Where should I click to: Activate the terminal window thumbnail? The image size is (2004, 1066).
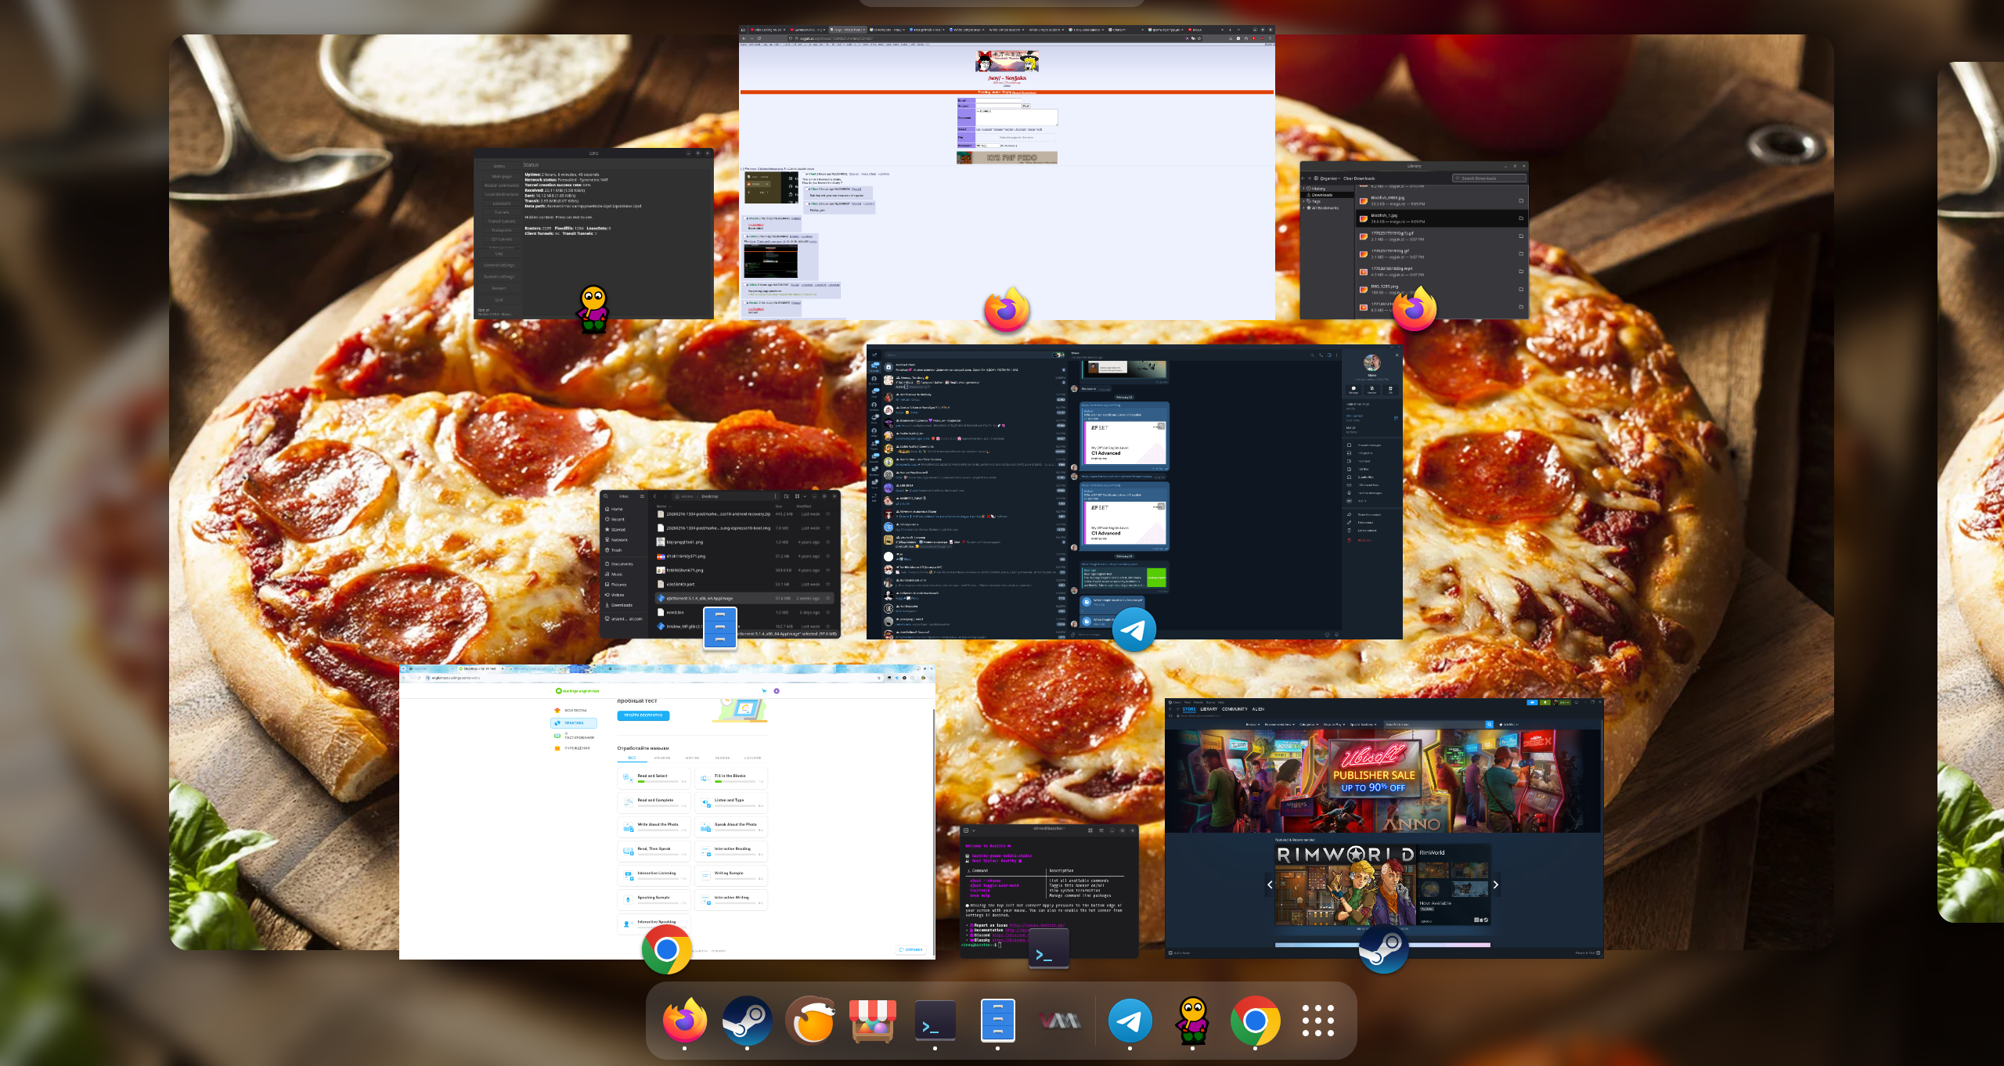(x=1049, y=891)
